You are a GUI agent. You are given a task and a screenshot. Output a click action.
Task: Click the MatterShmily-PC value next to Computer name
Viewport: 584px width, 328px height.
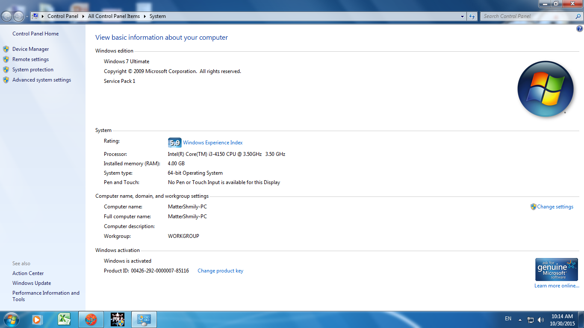(x=187, y=207)
